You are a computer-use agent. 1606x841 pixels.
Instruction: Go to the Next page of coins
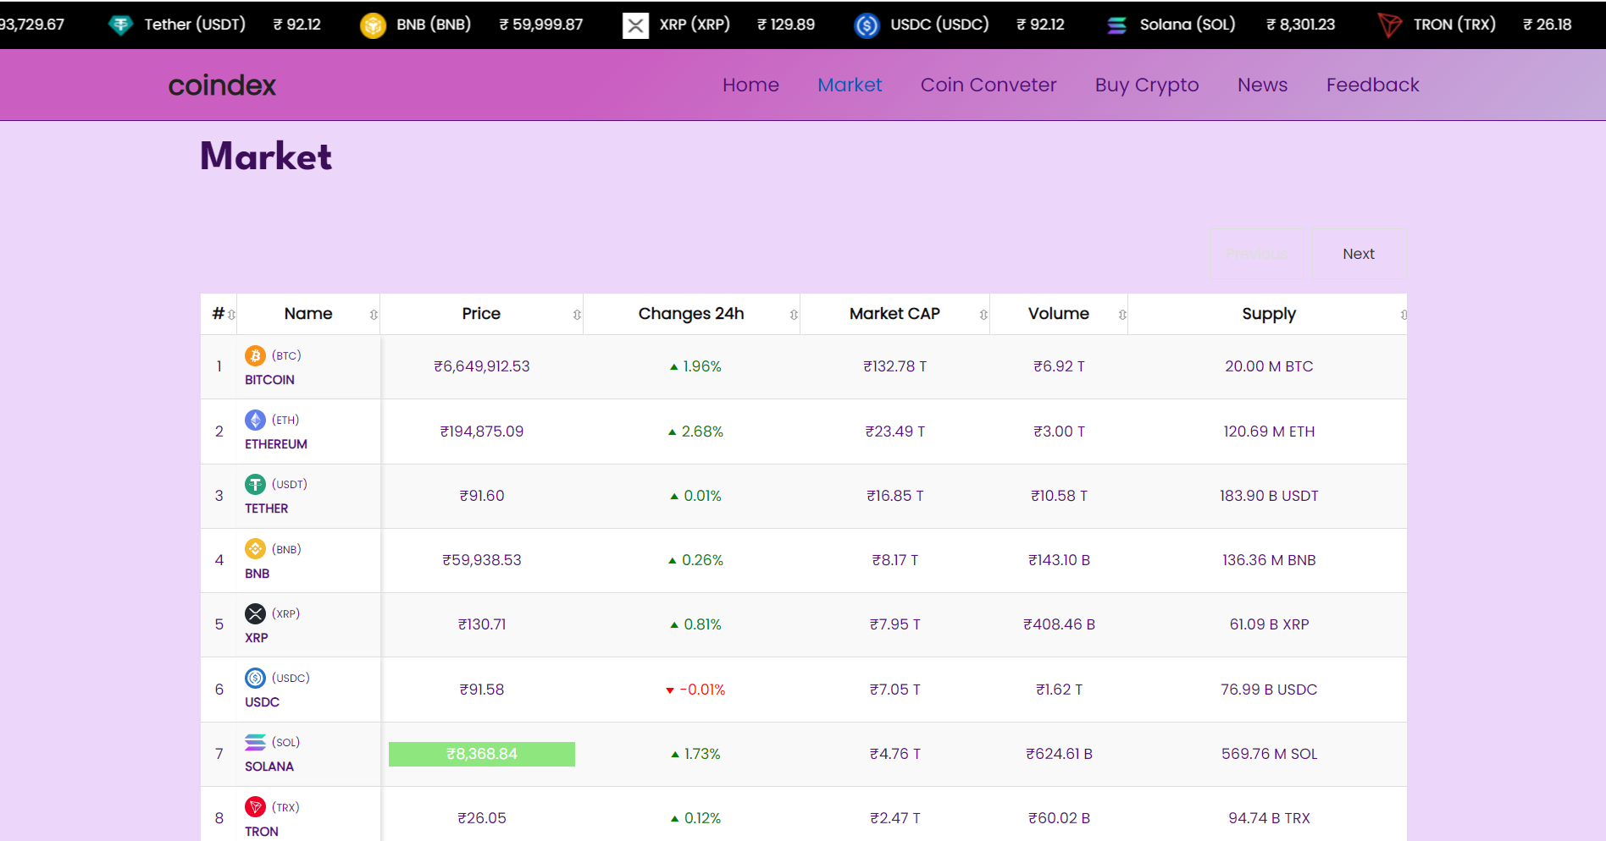click(1359, 254)
